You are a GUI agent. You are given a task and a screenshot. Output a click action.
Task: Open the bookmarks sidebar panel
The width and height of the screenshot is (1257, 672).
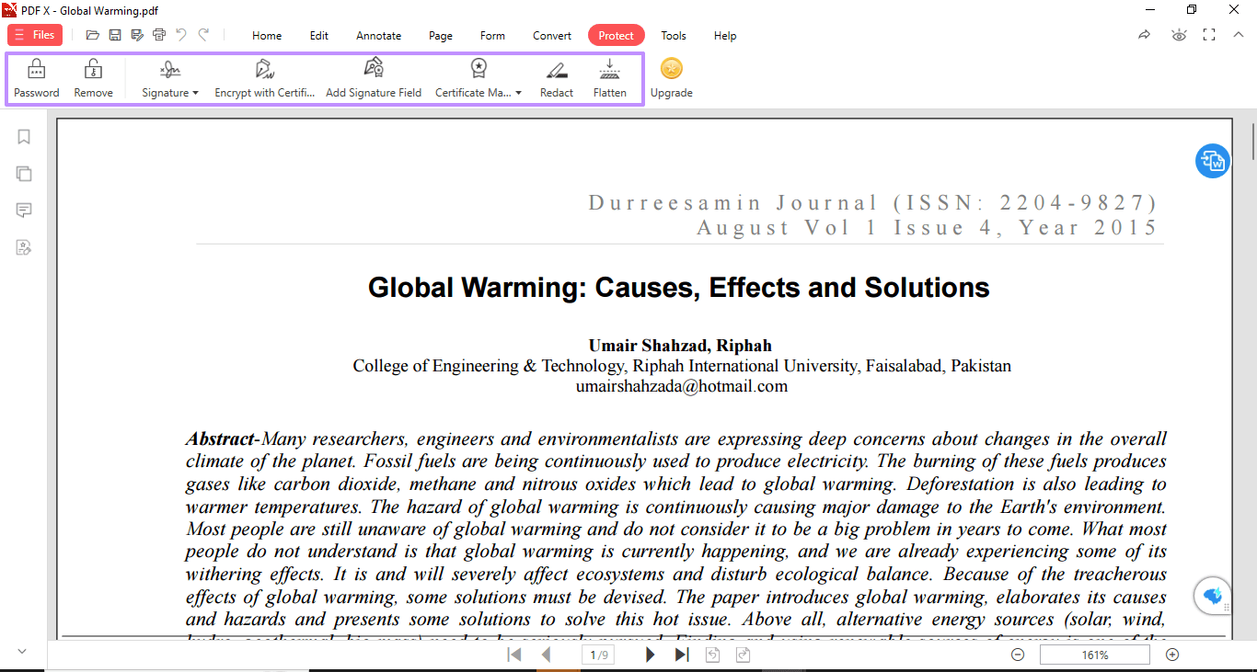[24, 137]
